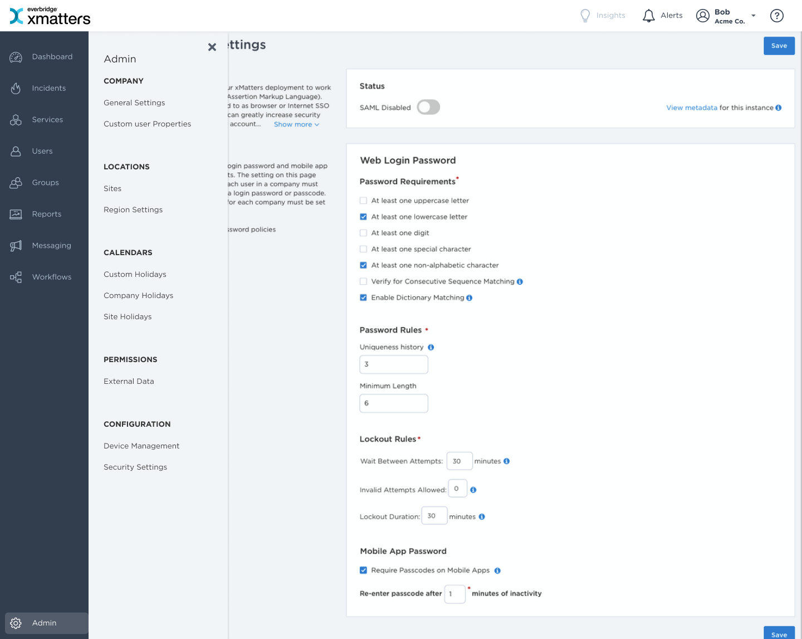Select General Settings under Company
This screenshot has height=639, width=802.
(134, 103)
